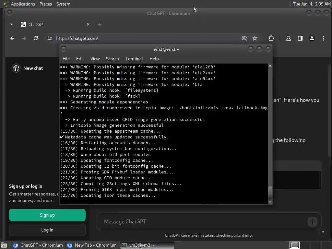332x249 pixels.
Task: Maximize the ChatGPT - Chromium window
Action: (318, 13)
